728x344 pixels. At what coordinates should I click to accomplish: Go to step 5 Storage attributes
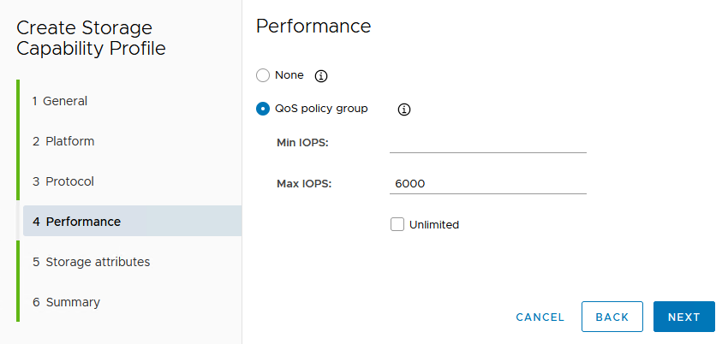click(x=91, y=262)
